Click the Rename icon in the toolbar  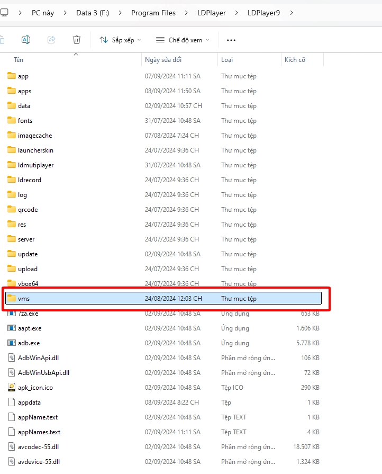[25, 40]
